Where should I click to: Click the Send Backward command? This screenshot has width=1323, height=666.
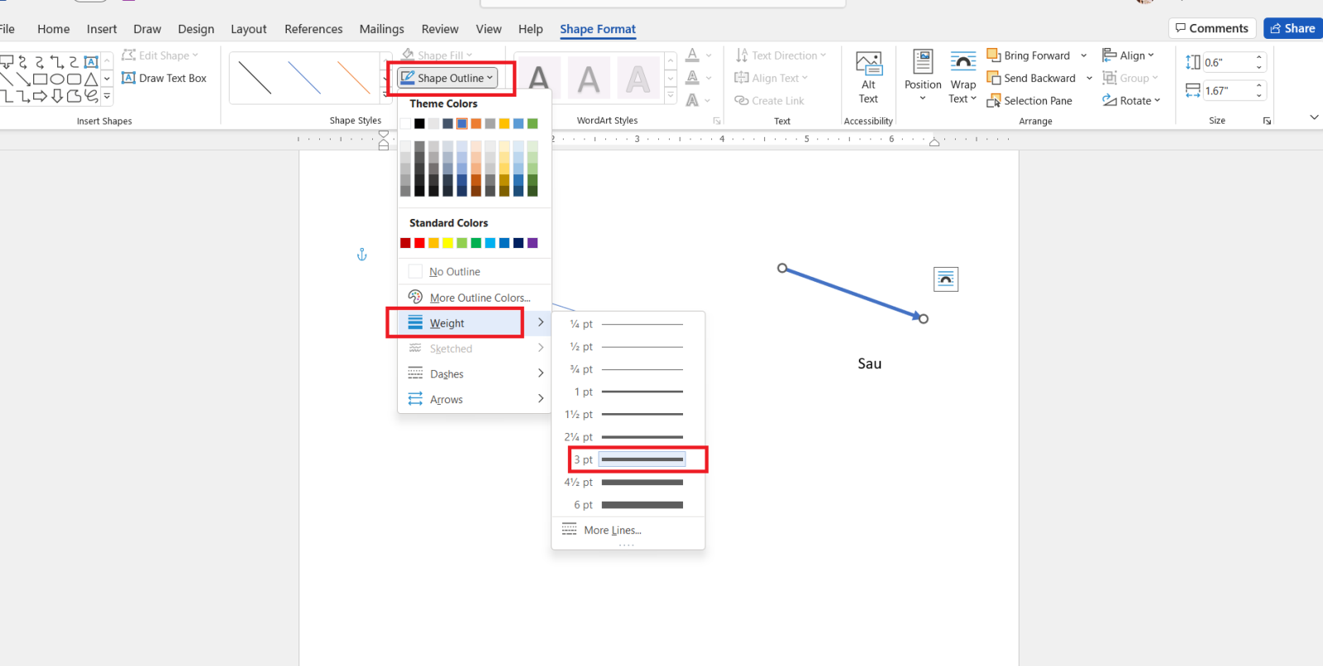[1032, 78]
